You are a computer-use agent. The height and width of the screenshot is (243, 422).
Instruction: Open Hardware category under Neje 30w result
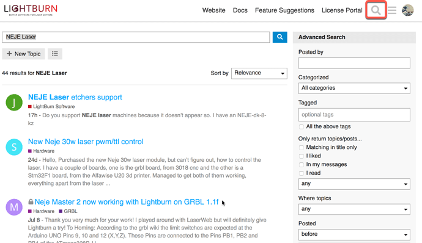(x=41, y=151)
